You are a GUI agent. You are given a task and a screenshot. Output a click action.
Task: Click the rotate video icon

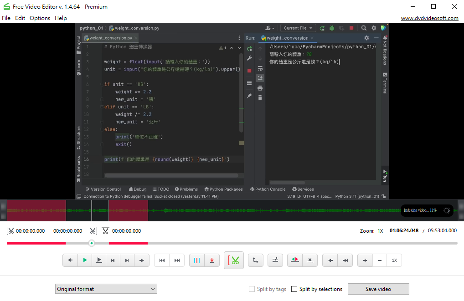coord(255,260)
